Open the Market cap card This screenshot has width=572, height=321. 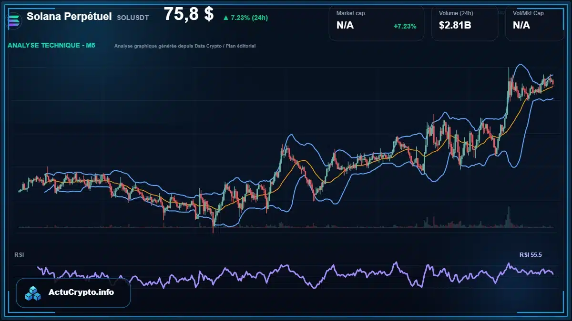click(x=376, y=23)
